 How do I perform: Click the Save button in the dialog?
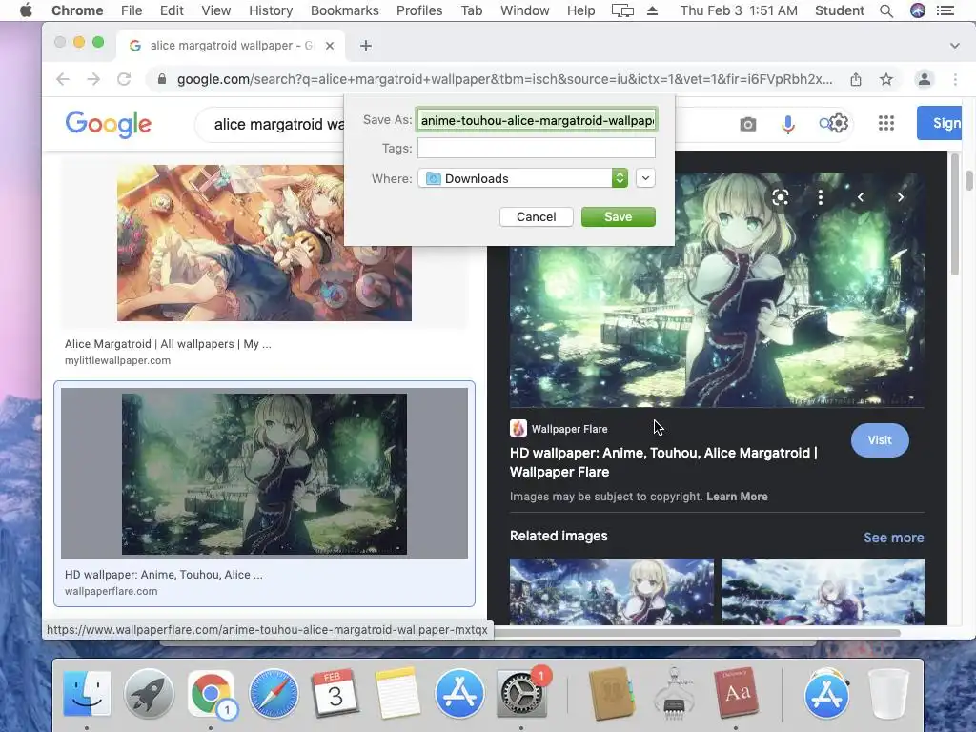click(x=618, y=216)
